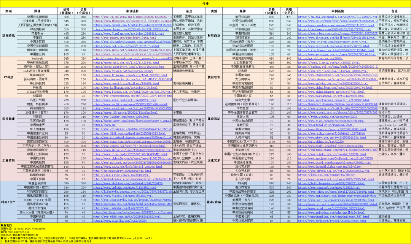Select the 新闻资讯 category cell
Screen dimensions: 411x244
9,35
